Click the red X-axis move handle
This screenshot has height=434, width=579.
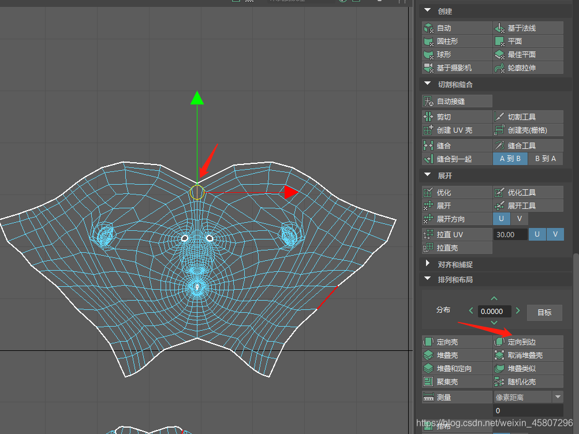[292, 192]
